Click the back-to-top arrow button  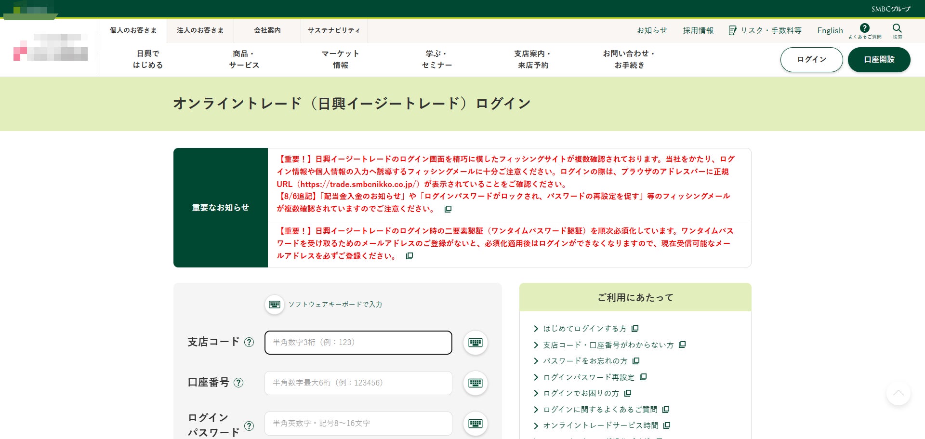(899, 393)
